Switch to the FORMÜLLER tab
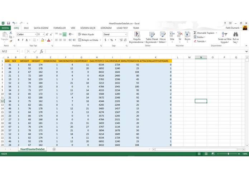 click(59, 28)
